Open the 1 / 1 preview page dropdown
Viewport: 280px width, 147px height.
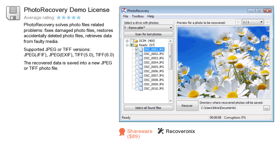(x=253, y=22)
